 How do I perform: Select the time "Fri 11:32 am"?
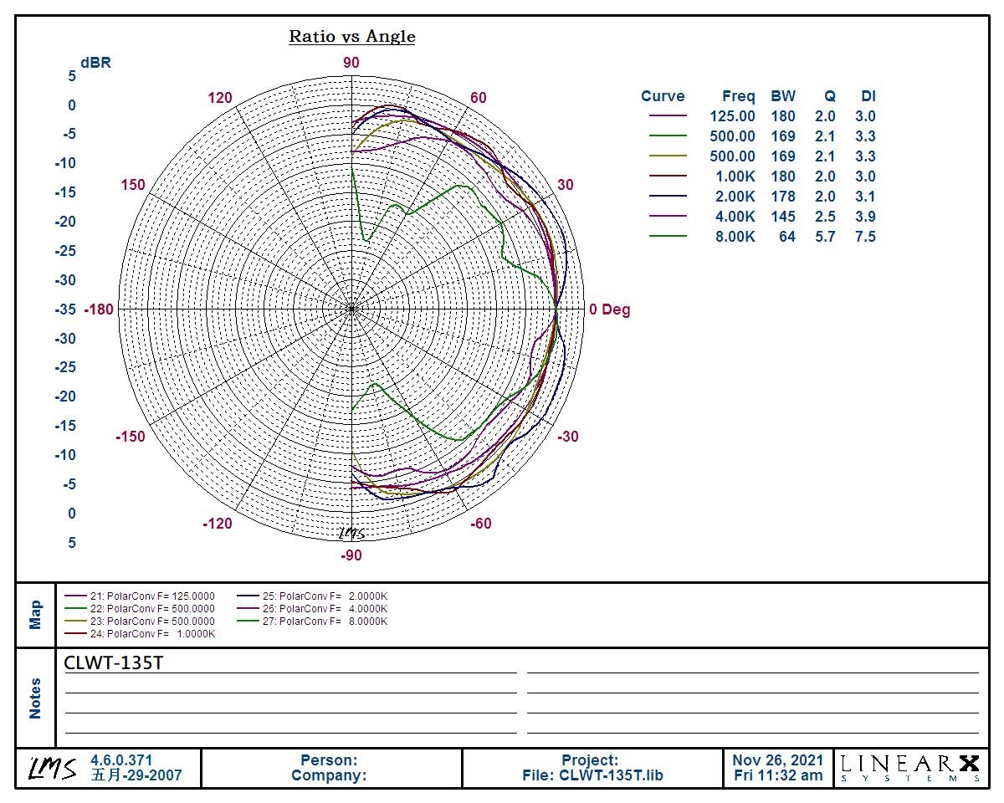pyautogui.click(x=777, y=775)
